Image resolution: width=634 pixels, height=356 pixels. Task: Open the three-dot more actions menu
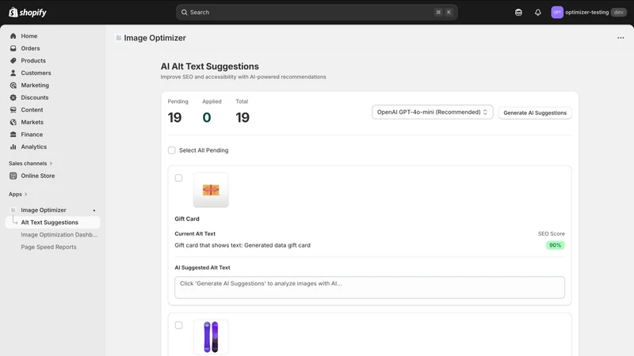pyautogui.click(x=621, y=38)
